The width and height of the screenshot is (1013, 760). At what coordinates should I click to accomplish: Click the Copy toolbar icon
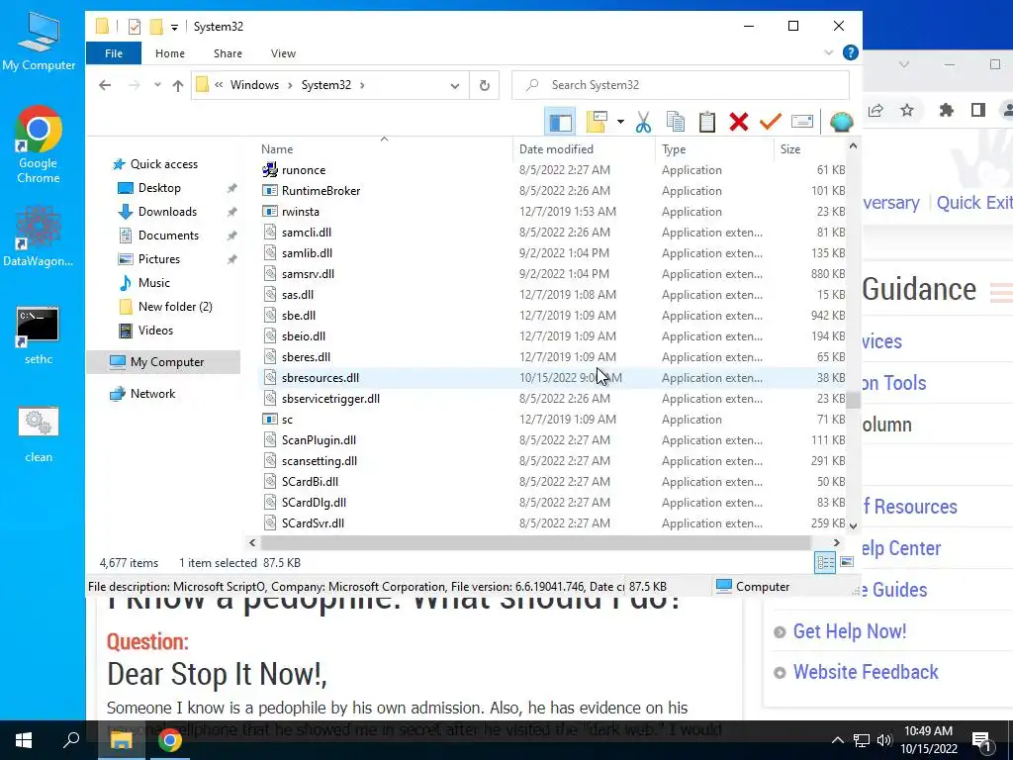point(675,122)
